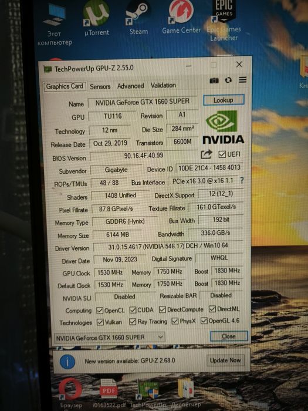Viewport: 308px width, 411px height.
Task: Open the GPU-Z hamburger menu
Action: (x=243, y=80)
